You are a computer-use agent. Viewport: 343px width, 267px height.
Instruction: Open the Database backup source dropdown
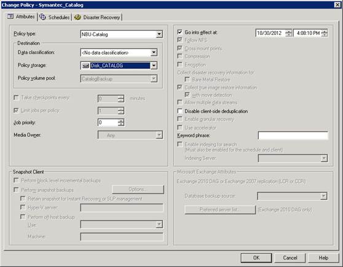(x=324, y=196)
